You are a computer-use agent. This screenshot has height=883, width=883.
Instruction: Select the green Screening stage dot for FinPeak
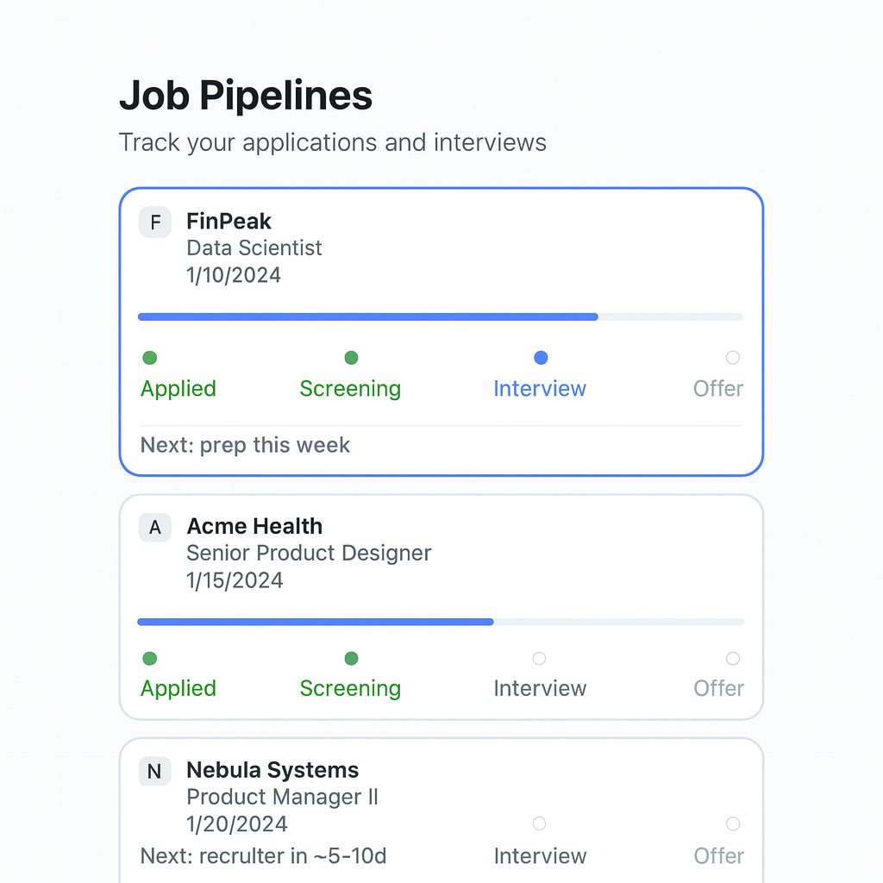351,357
